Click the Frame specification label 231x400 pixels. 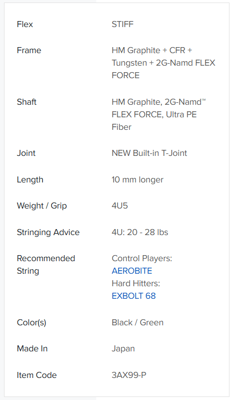point(29,50)
